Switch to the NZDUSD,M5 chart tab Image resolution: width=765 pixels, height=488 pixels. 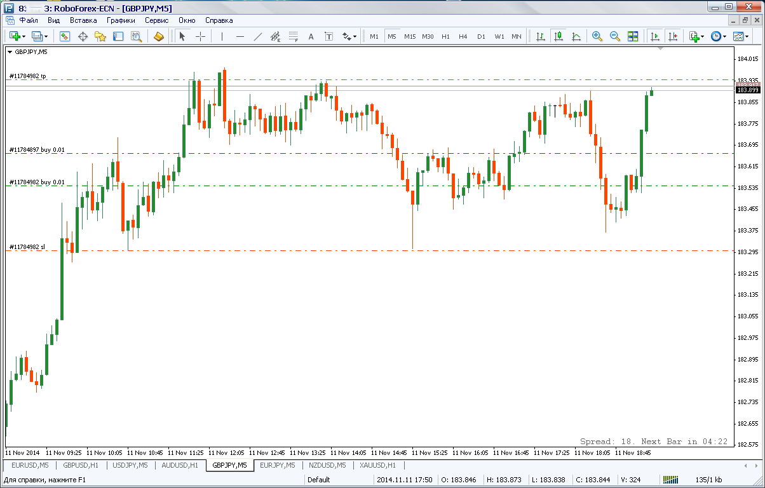327,466
